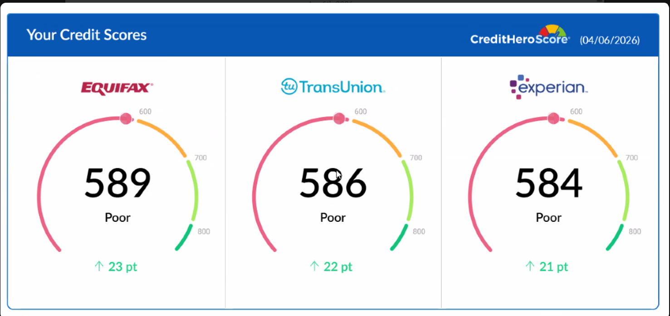Click the '23 pt' change value
This screenshot has height=316, width=670.
pyautogui.click(x=122, y=267)
